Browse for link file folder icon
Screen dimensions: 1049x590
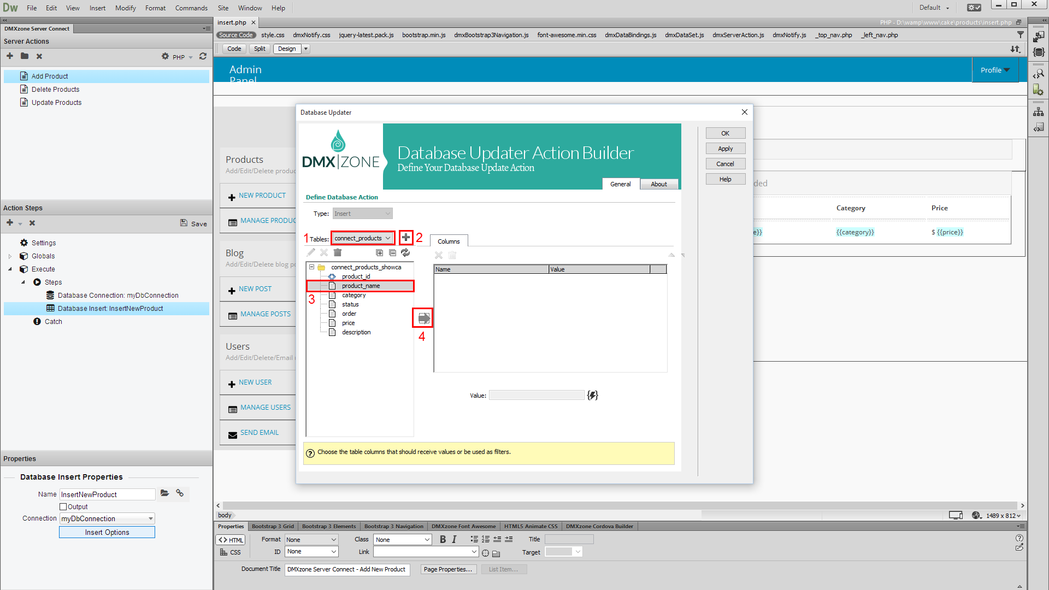(496, 553)
